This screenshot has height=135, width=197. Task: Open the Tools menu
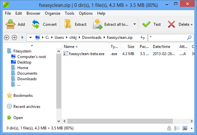pos(69,13)
